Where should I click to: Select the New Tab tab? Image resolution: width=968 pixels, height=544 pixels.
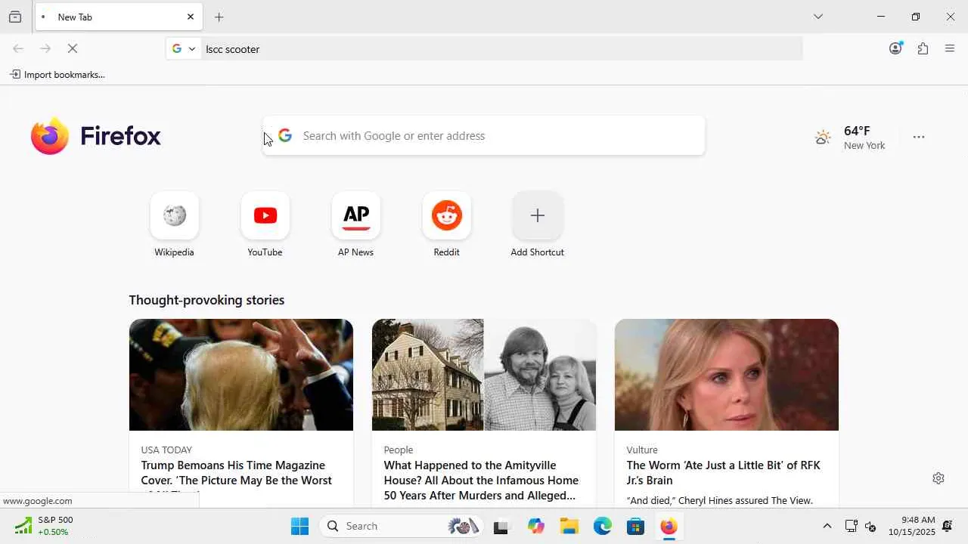click(119, 17)
